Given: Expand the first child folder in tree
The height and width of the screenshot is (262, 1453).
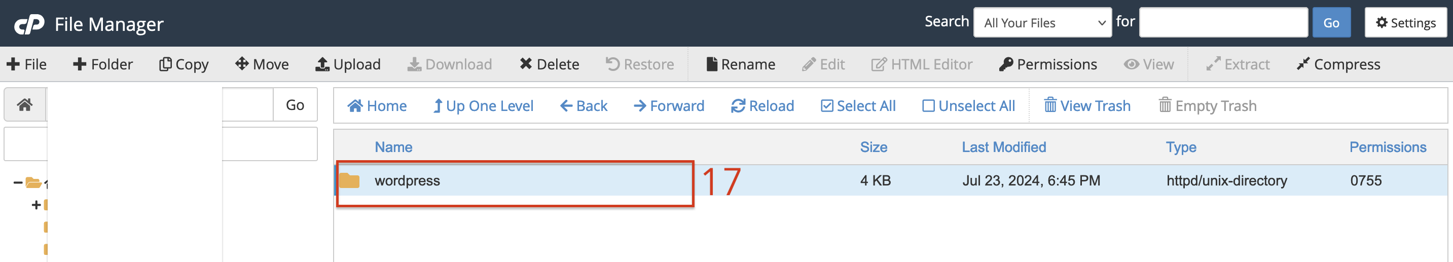Looking at the screenshot, I should click(36, 205).
